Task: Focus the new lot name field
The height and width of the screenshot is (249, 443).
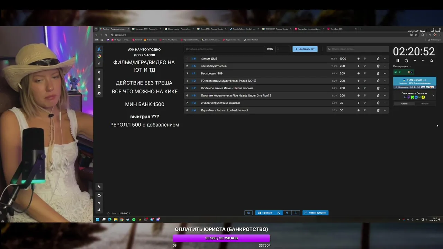Action: (224, 49)
